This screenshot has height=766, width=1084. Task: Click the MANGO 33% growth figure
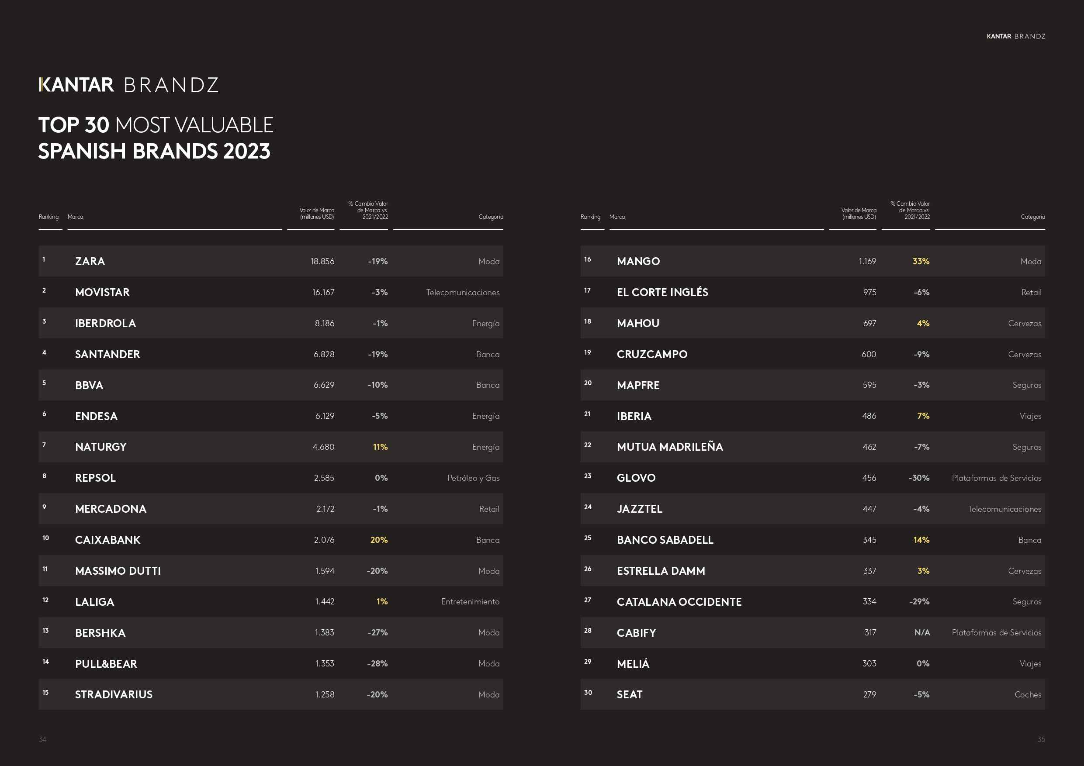pos(921,261)
